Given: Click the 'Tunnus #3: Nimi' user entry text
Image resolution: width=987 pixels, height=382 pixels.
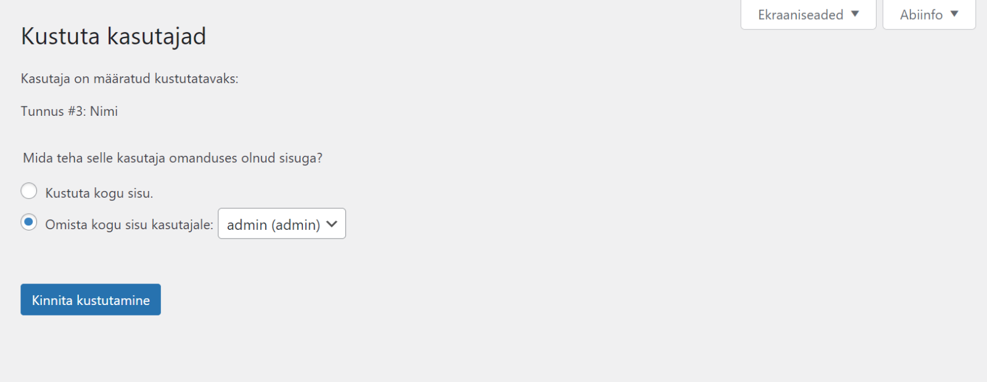Looking at the screenshot, I should (x=69, y=112).
